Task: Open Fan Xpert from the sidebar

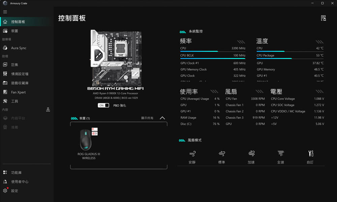Action: pos(18,92)
